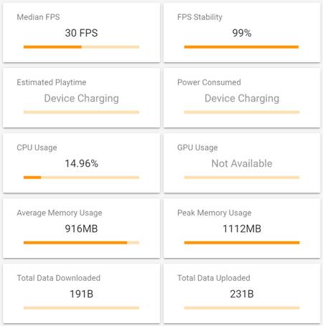Click the 99% stability progress bar
The height and width of the screenshot is (326, 323).
point(242,47)
